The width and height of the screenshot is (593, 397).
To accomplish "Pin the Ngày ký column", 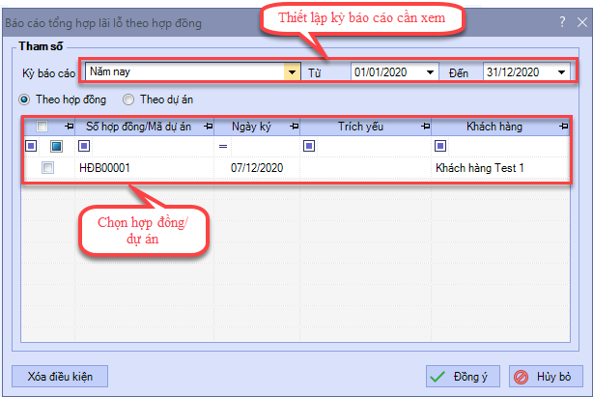I will point(295,127).
